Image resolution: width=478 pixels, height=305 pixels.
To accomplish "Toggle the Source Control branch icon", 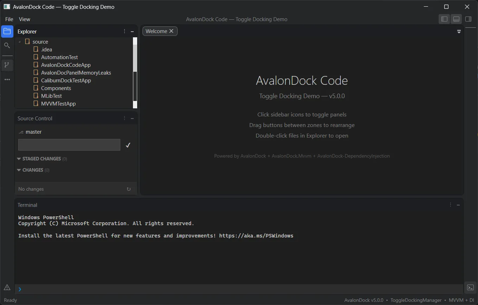I will click(x=7, y=65).
